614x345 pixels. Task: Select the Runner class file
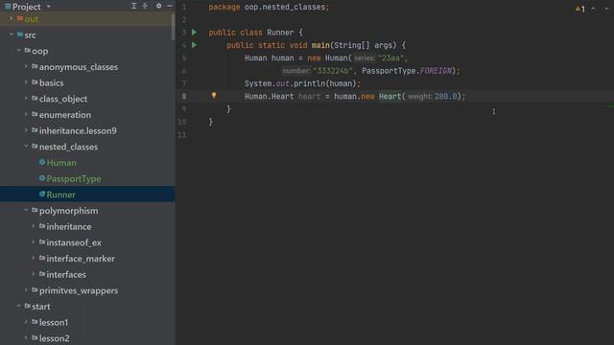coord(60,195)
